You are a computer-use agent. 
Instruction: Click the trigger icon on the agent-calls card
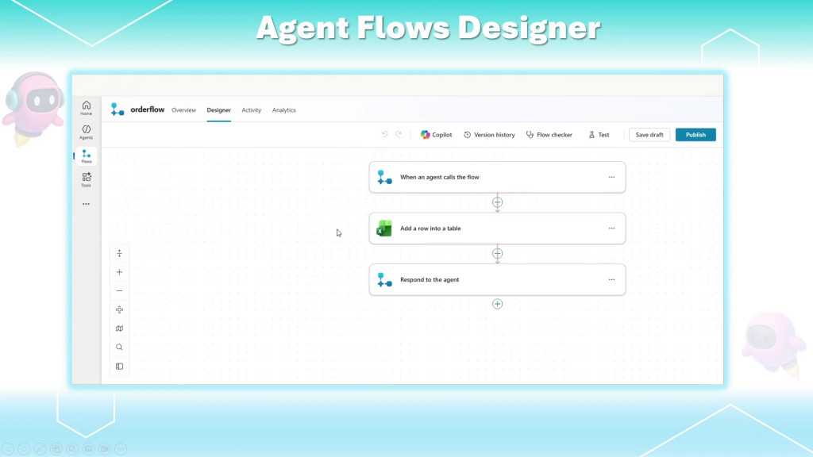click(x=384, y=177)
